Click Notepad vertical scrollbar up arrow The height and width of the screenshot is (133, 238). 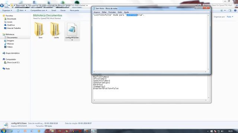click(x=208, y=16)
